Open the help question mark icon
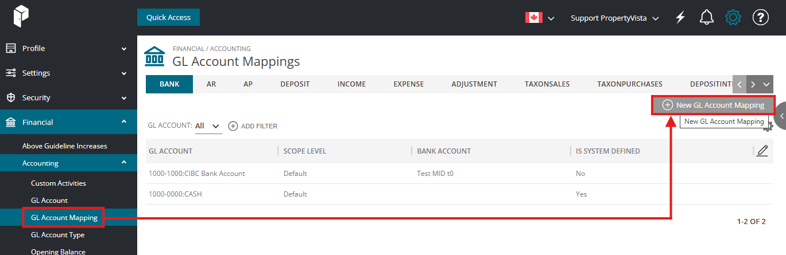 (761, 18)
